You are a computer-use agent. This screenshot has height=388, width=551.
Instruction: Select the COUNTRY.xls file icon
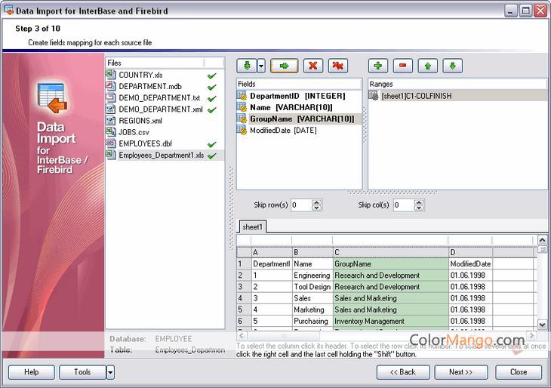coord(111,75)
